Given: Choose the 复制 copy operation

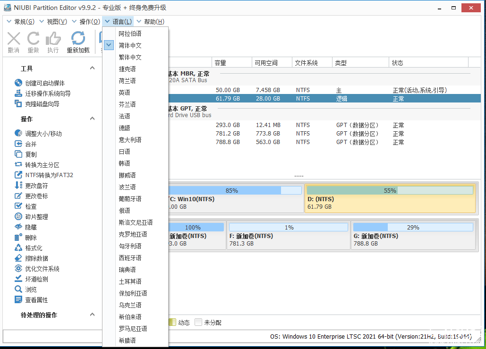Looking at the screenshot, I should [x=26, y=154].
